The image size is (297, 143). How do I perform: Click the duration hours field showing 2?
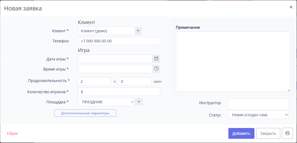pos(94,81)
